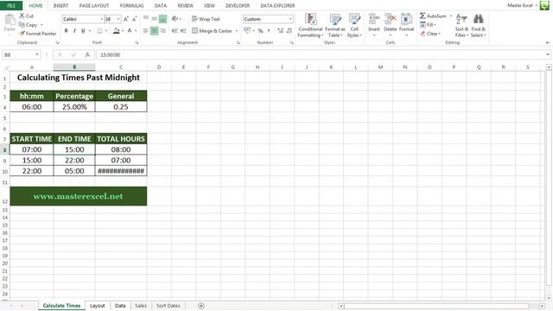Click the Insert Function fx icon
The width and height of the screenshot is (553, 311).
tap(87, 54)
